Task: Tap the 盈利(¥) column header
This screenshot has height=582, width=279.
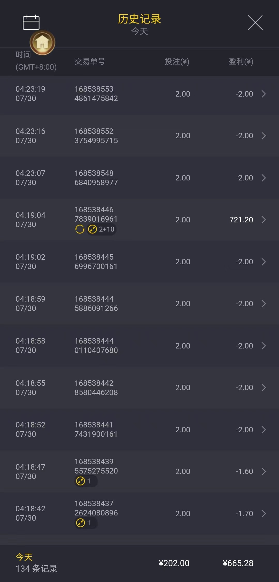Action: click(x=241, y=61)
